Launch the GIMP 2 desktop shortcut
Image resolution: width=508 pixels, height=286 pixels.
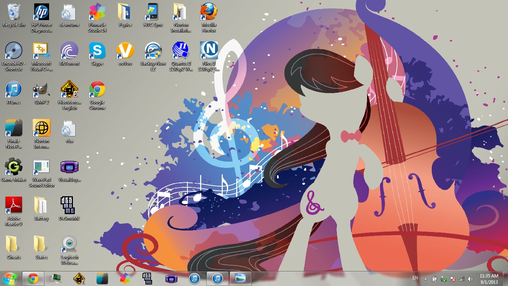pos(42,92)
